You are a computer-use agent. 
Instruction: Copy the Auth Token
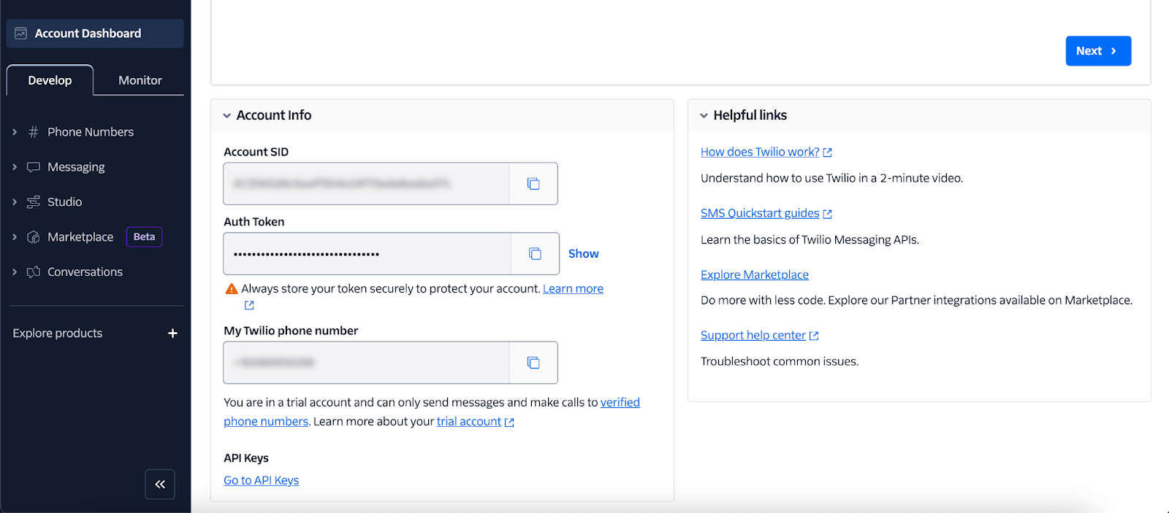pos(535,254)
